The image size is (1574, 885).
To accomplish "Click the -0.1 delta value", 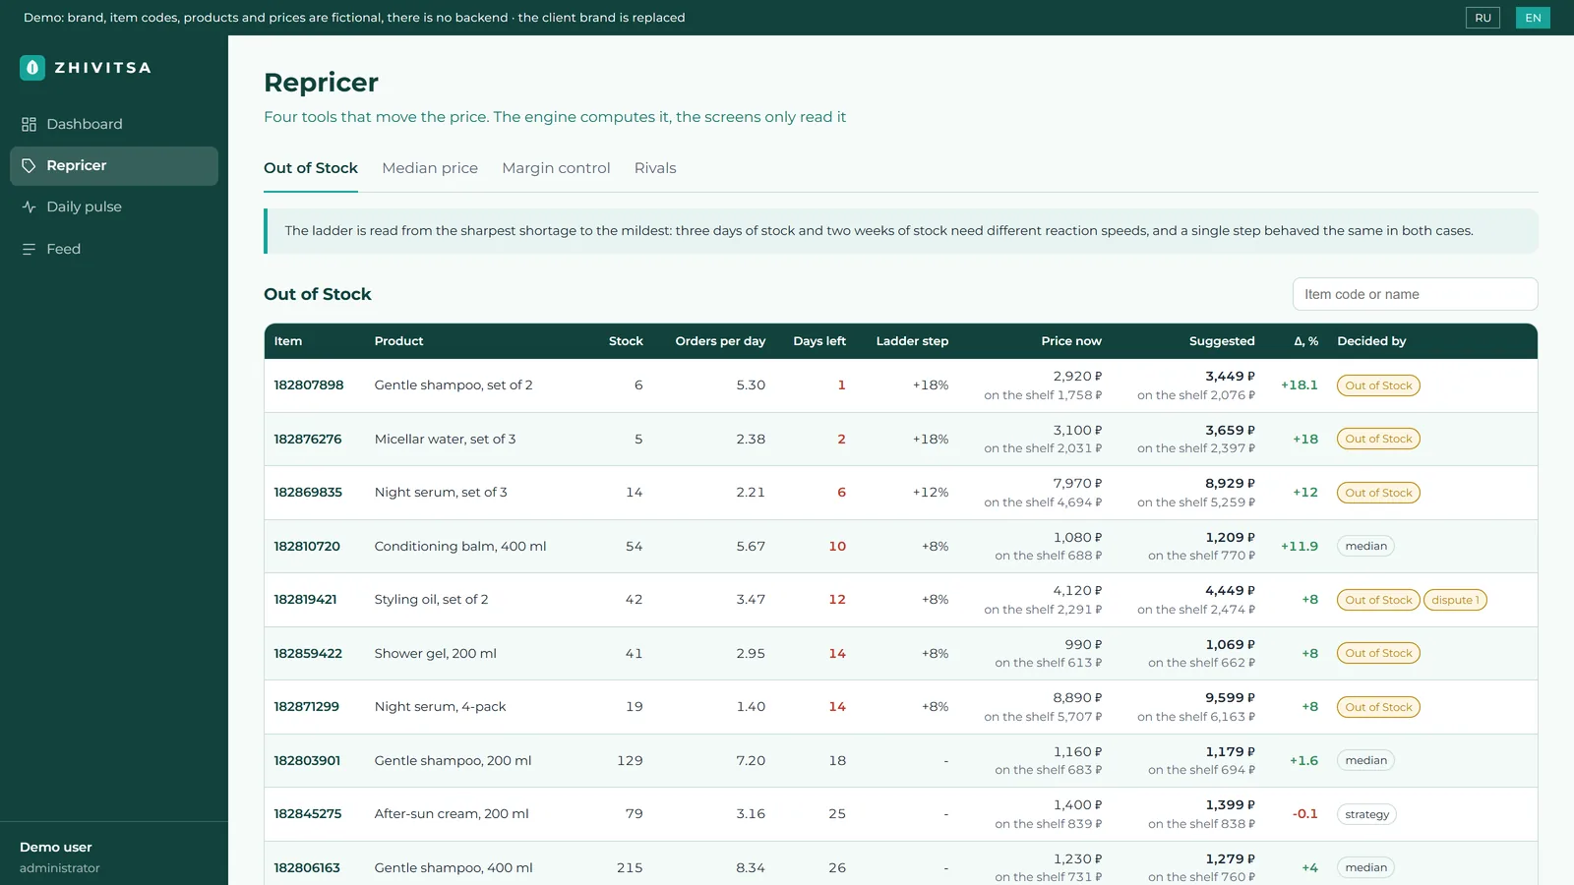I will tap(1304, 814).
